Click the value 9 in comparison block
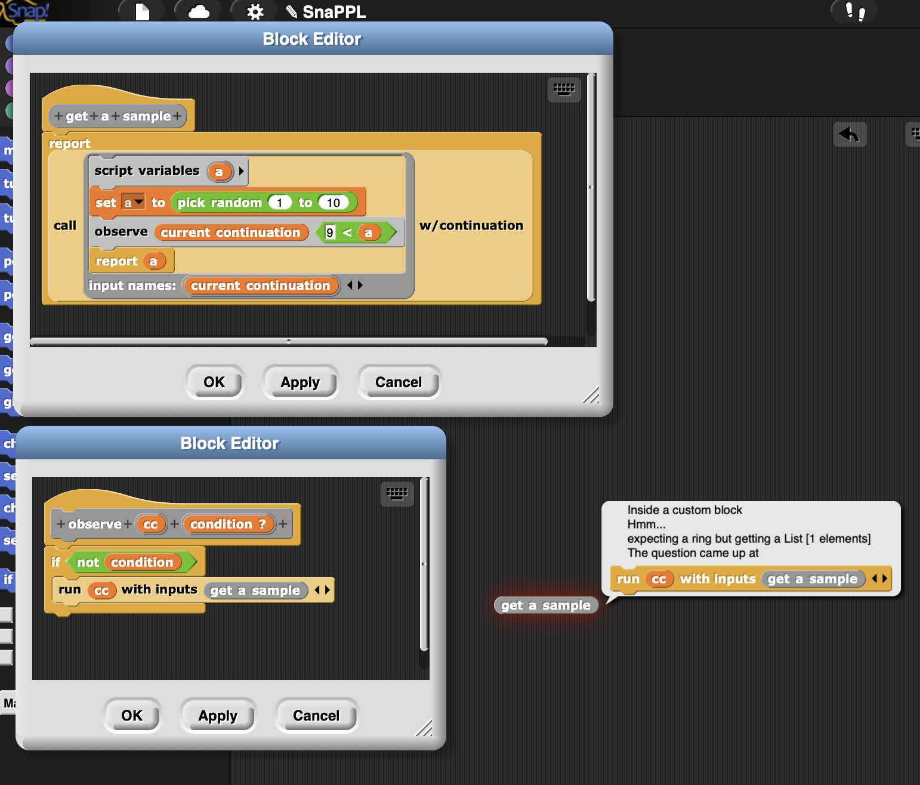Image resolution: width=920 pixels, height=785 pixels. pos(330,233)
